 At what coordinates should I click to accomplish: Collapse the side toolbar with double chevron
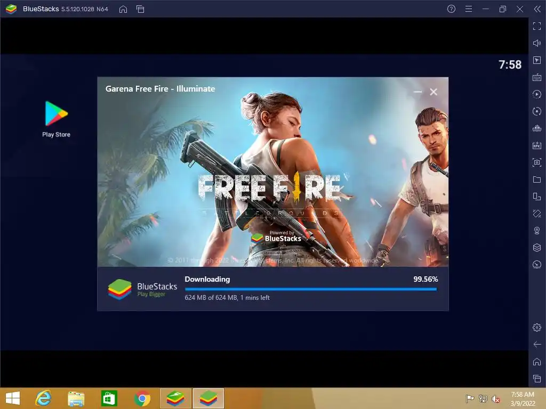point(537,9)
